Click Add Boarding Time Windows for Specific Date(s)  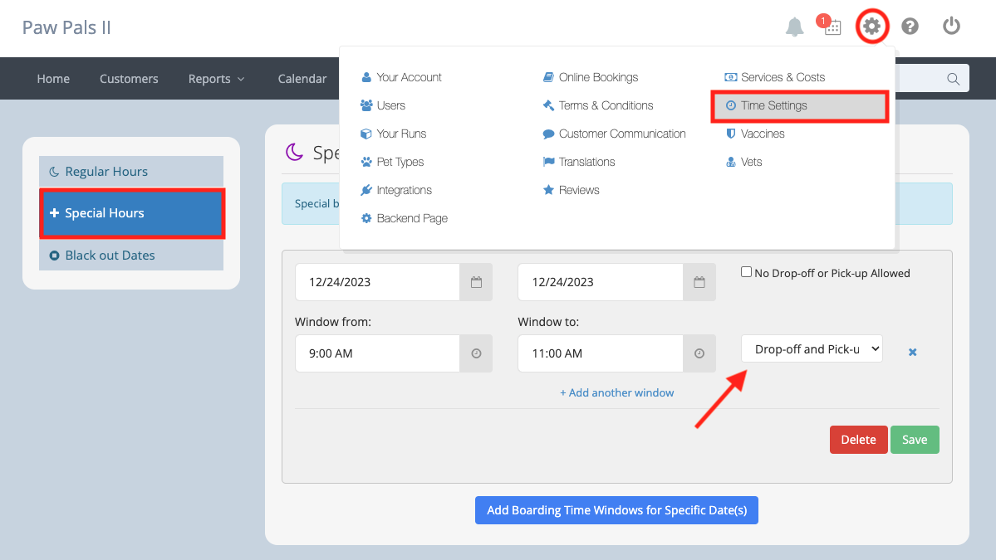point(616,510)
